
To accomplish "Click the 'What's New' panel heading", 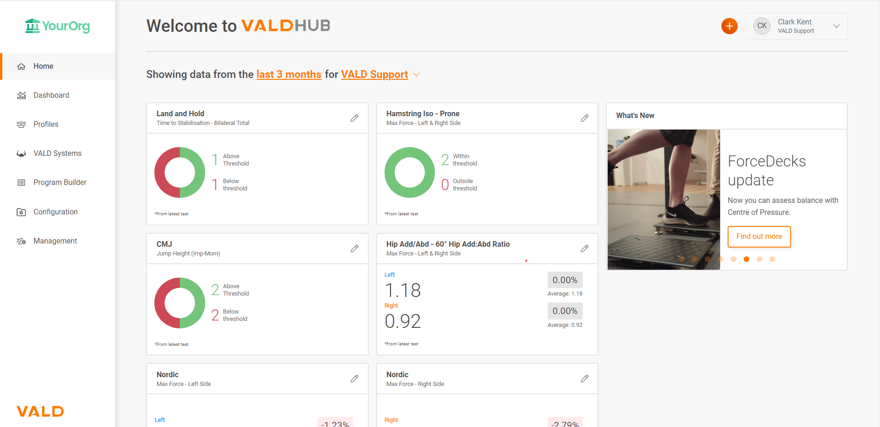I will tap(635, 116).
